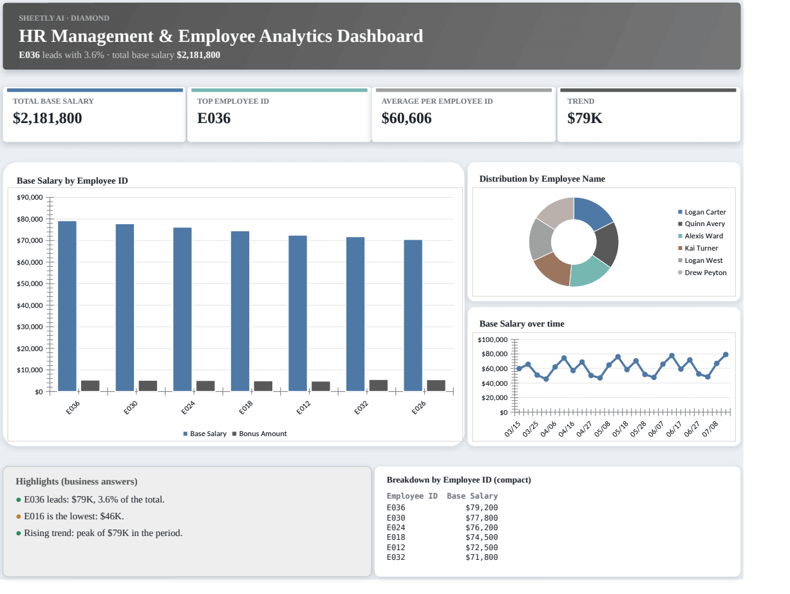790x594 pixels.
Task: Click E030 x-axis label in bar chart
Action: (130, 407)
